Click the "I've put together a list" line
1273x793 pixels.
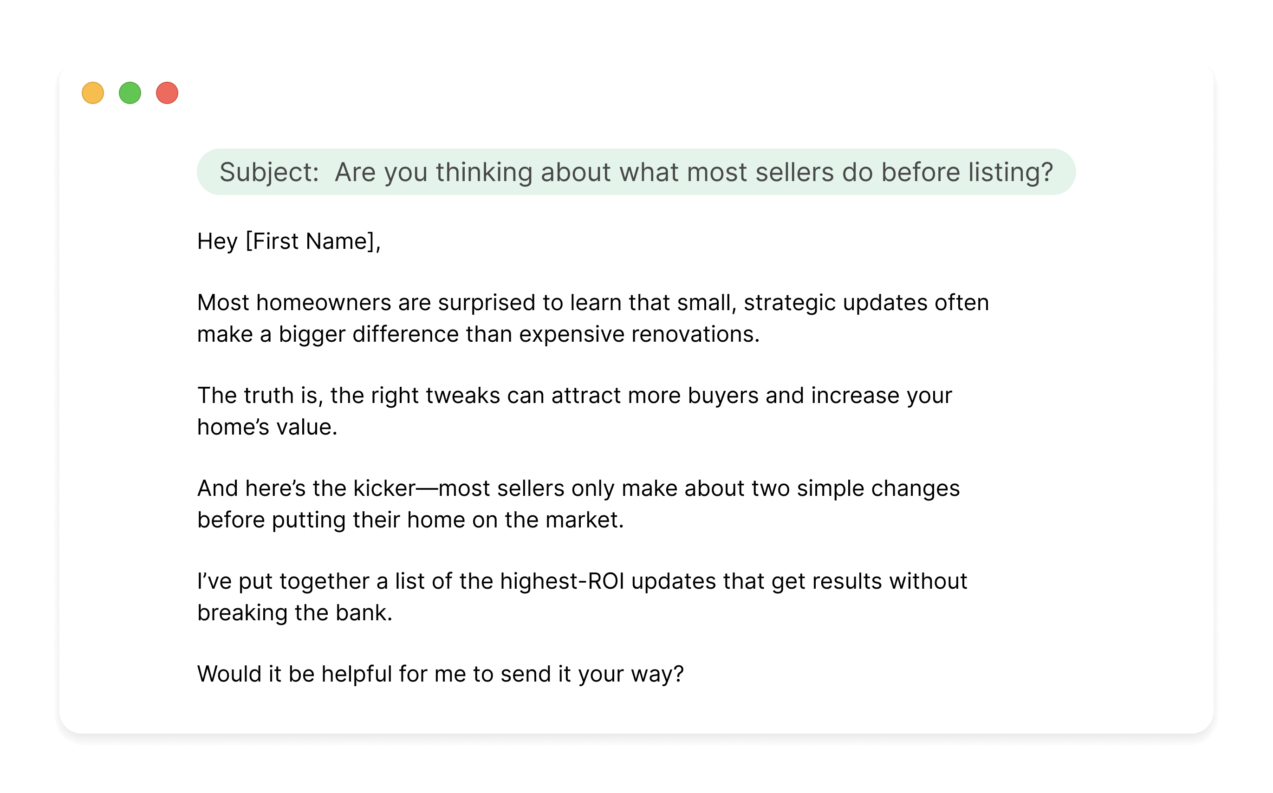point(582,581)
